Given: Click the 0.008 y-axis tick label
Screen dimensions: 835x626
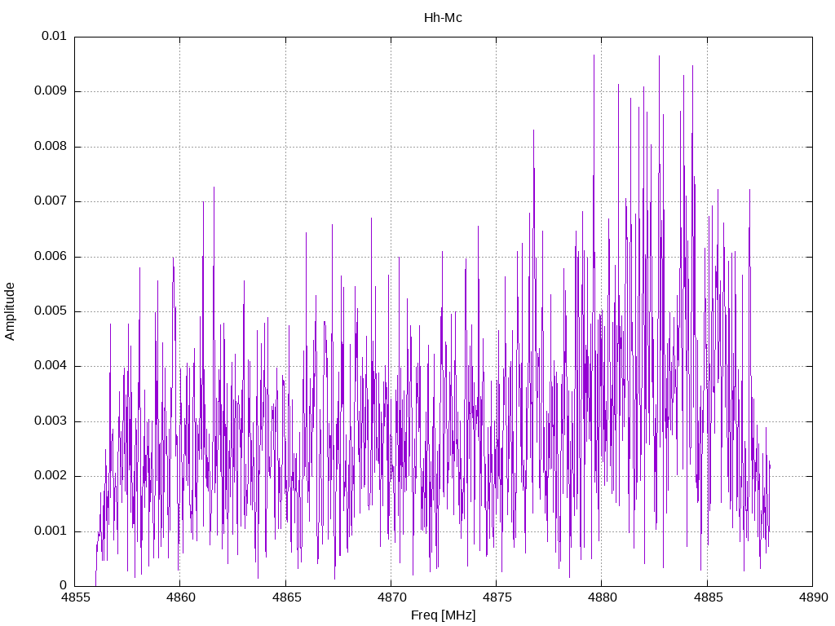Looking at the screenshot, I should point(50,146).
